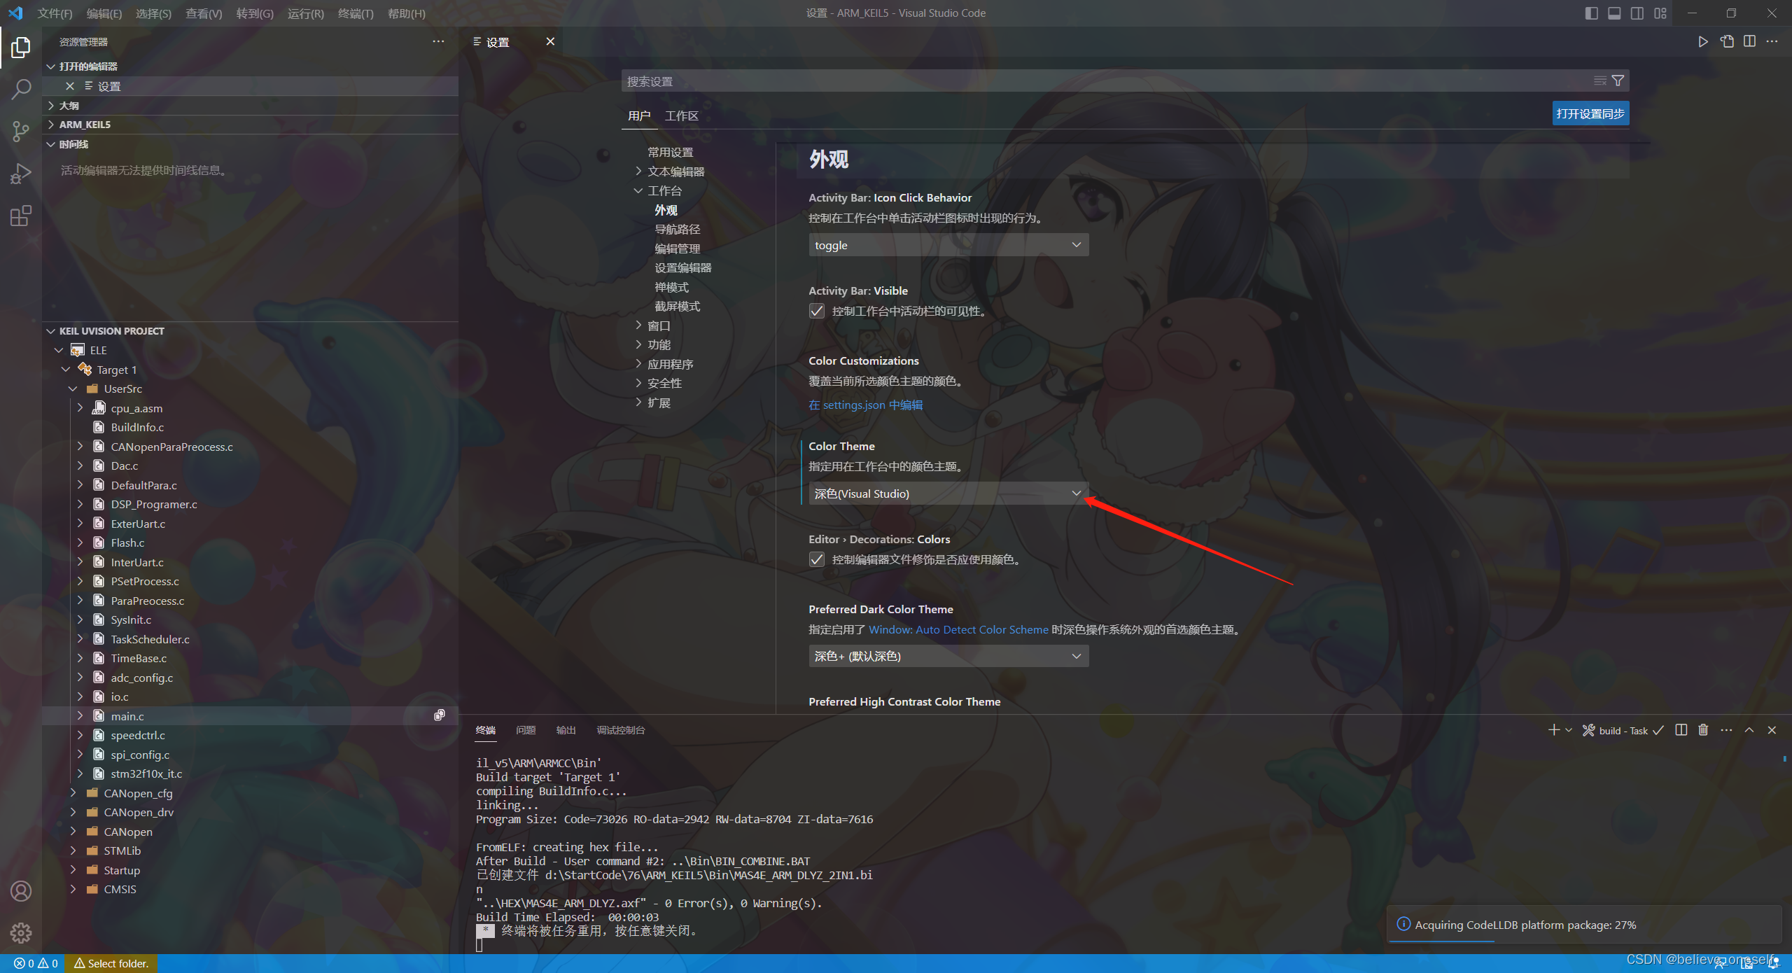Open Run and Debug view icon
This screenshot has height=973, width=1792.
(x=21, y=173)
